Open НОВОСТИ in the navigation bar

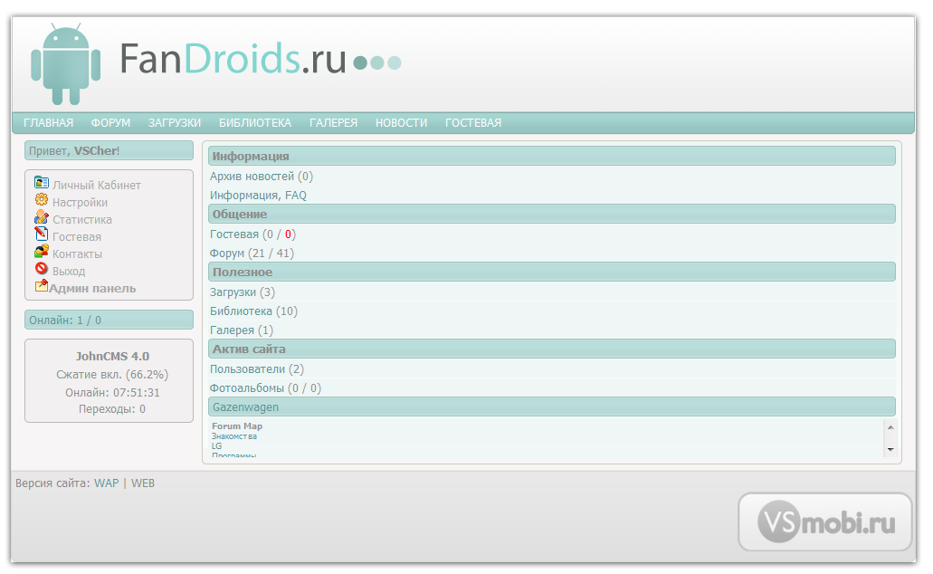tap(401, 122)
